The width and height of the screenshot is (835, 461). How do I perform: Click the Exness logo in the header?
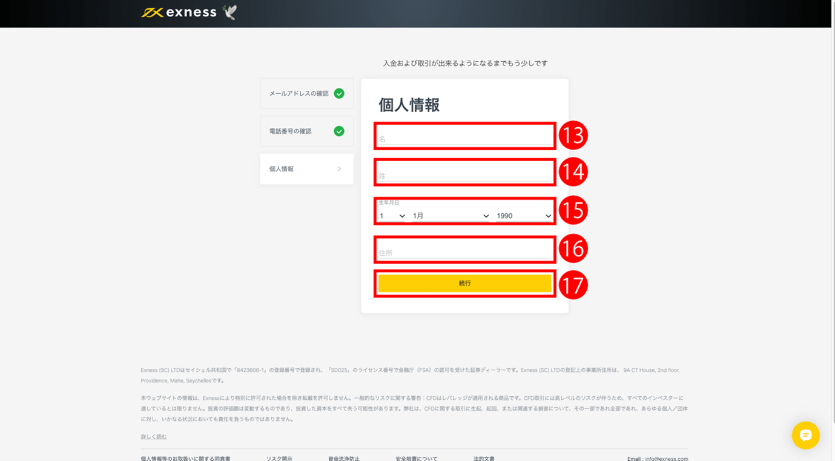pyautogui.click(x=179, y=13)
